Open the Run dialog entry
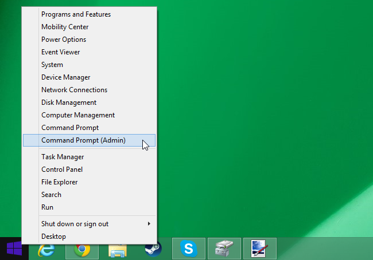 [89, 207]
